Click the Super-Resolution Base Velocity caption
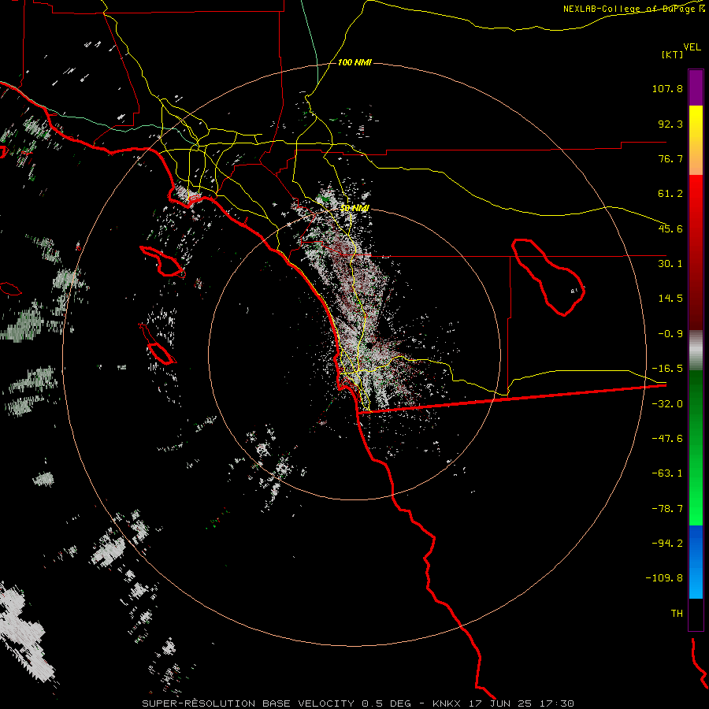 point(358,703)
